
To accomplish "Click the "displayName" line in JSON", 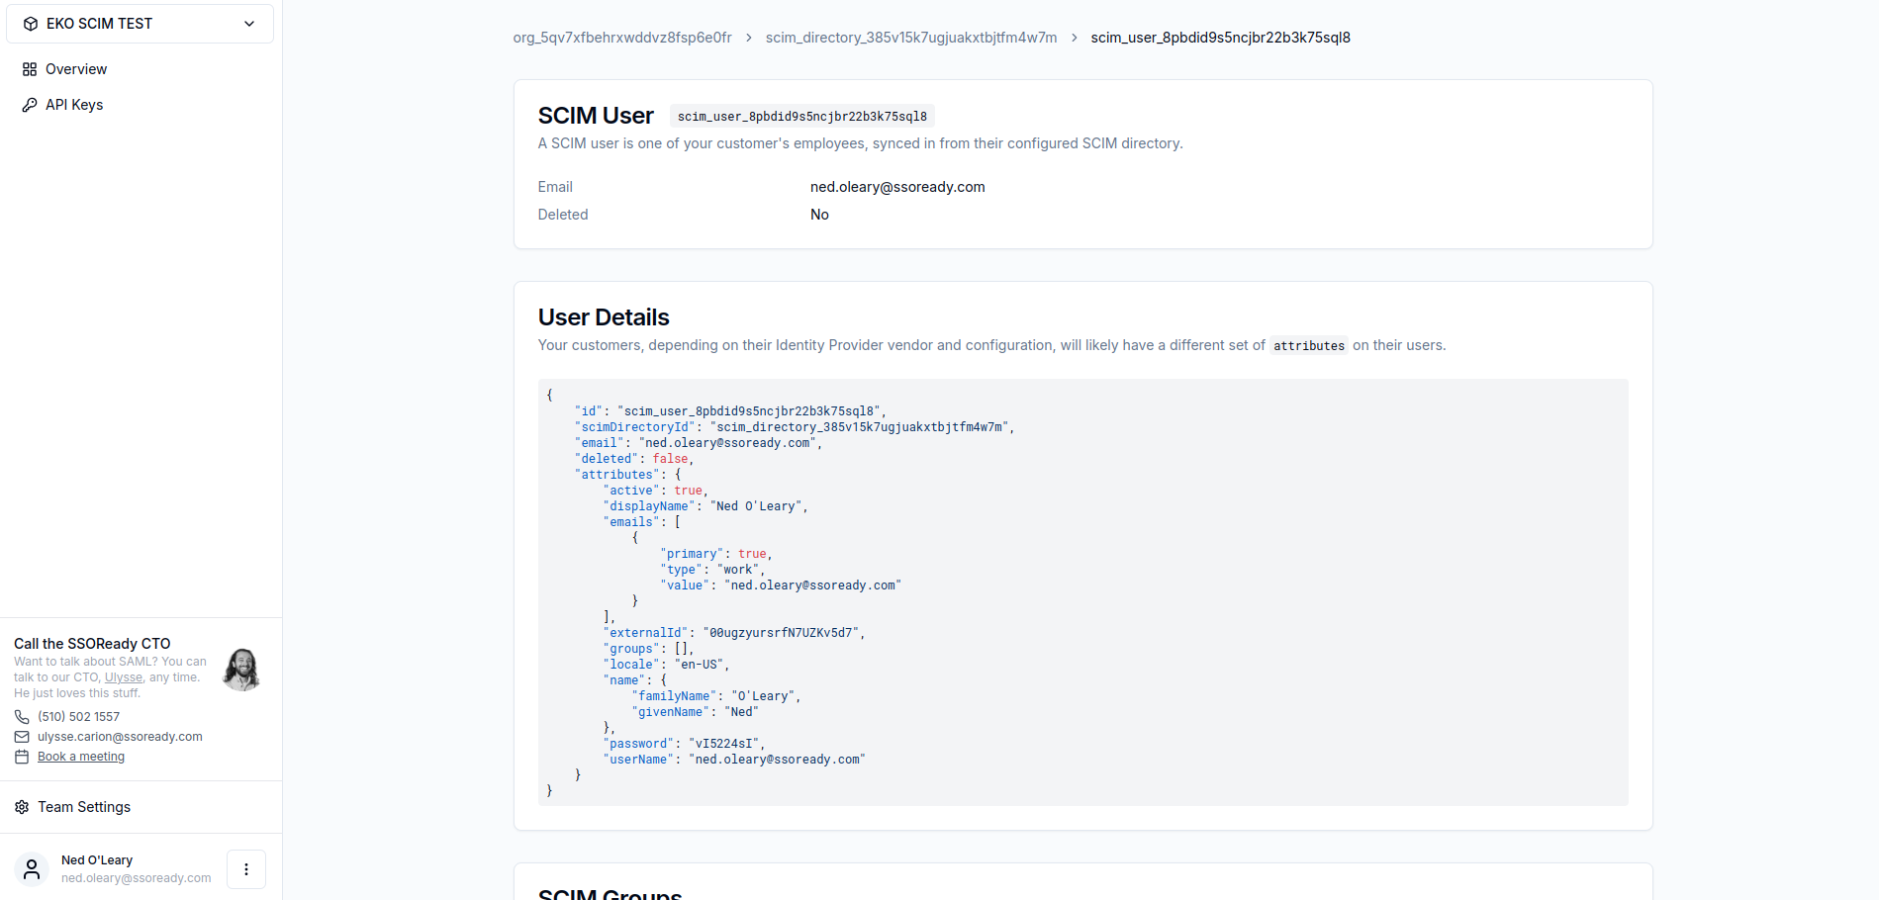I will [705, 506].
